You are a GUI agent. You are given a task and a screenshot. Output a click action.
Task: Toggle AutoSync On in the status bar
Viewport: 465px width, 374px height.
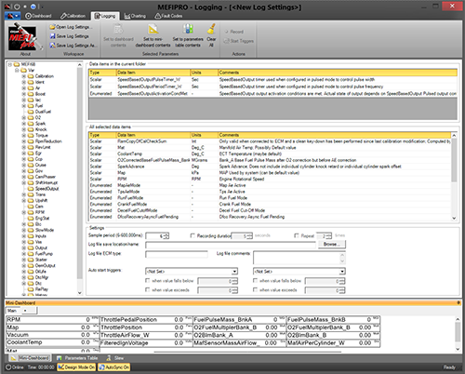[x=113, y=367]
